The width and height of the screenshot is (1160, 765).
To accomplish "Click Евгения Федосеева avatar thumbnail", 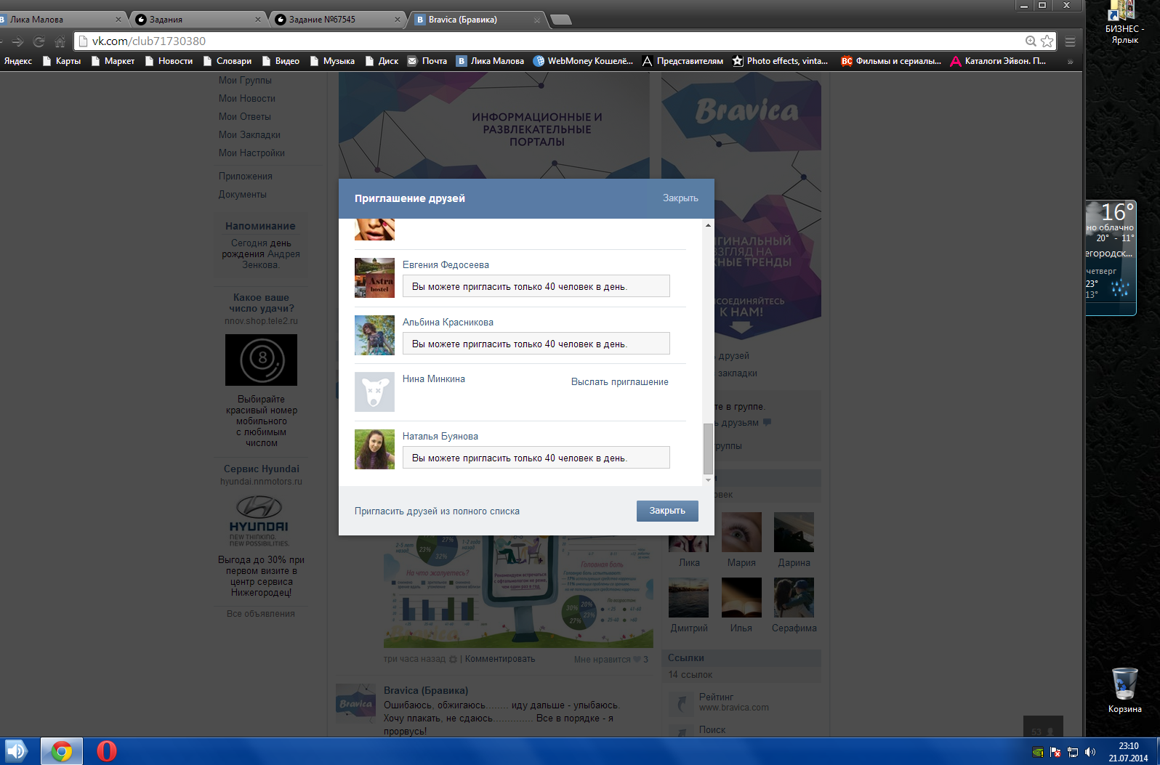I will pos(374,278).
